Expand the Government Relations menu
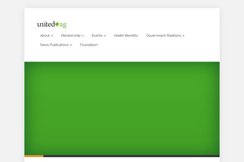The image size is (244, 162). [x=165, y=36]
